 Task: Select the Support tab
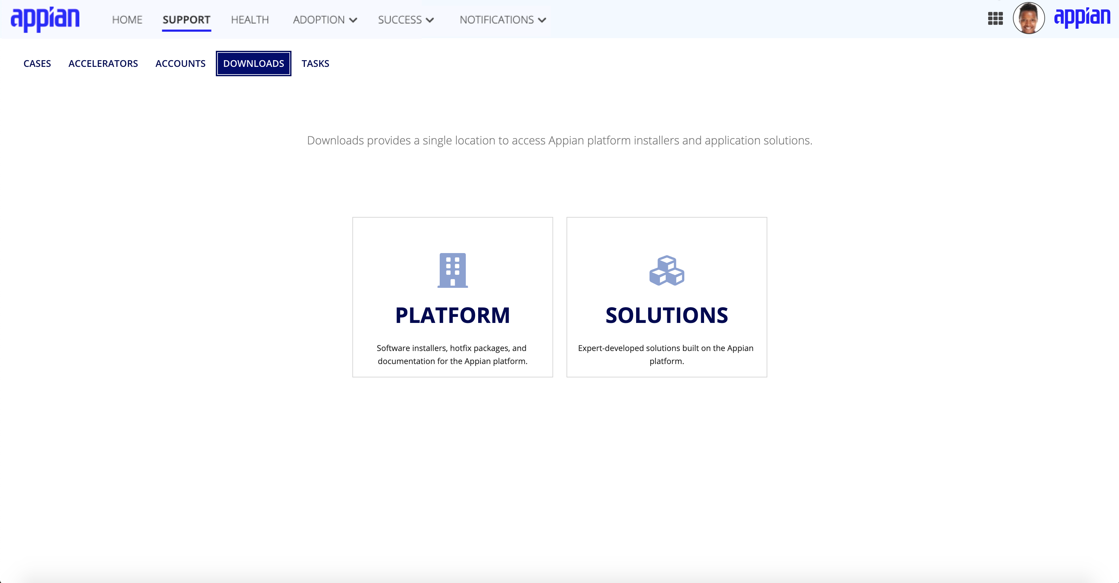pos(186,20)
